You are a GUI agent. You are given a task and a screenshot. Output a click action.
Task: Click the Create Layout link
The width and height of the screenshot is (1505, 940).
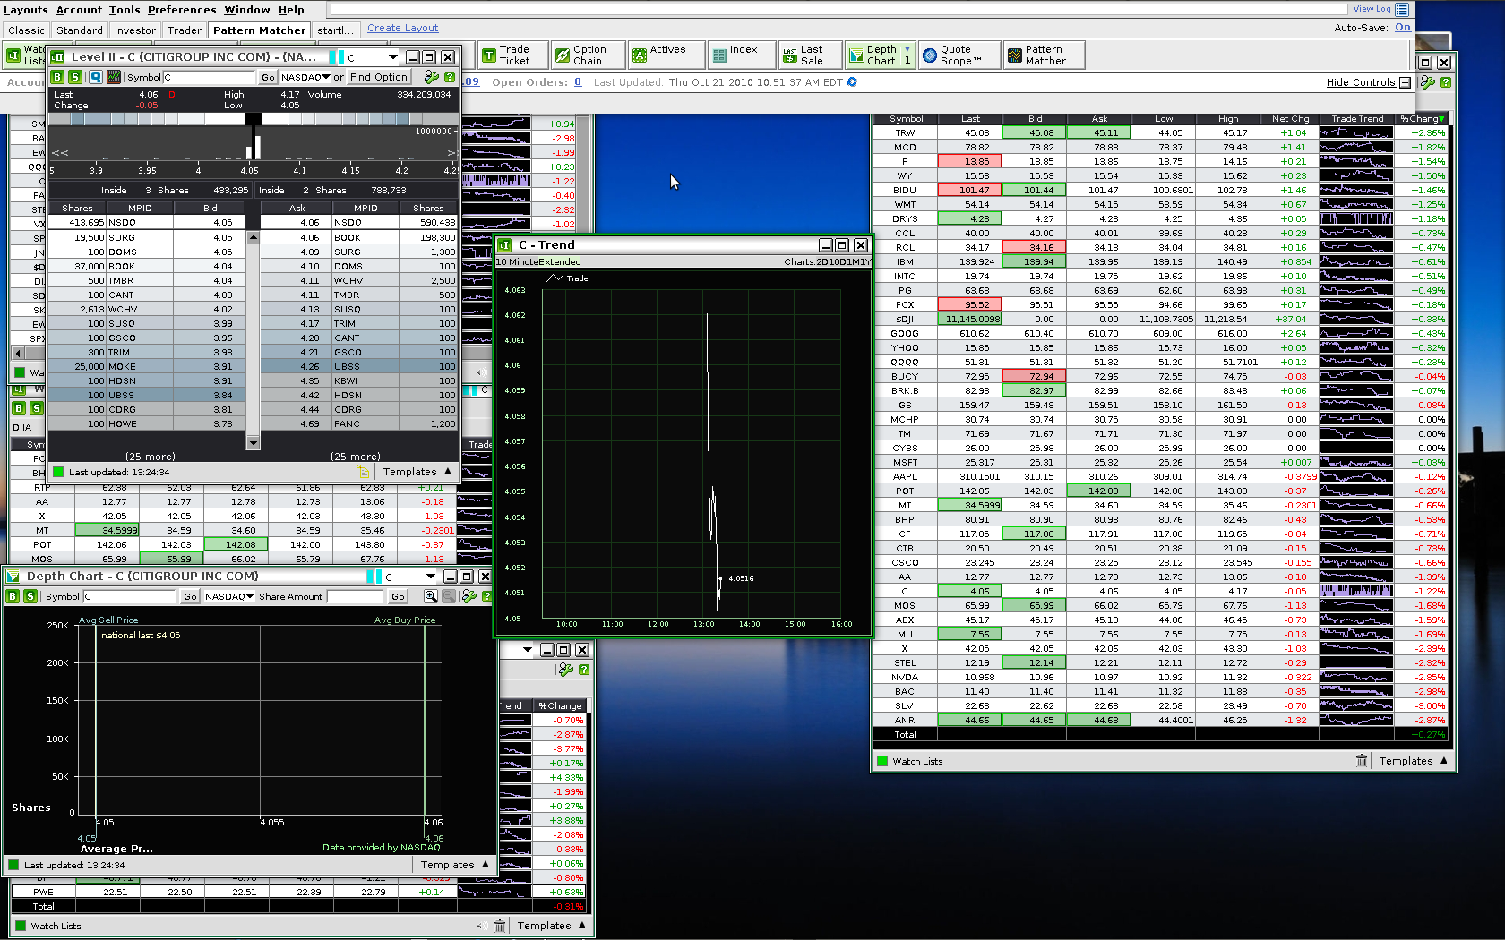(403, 28)
